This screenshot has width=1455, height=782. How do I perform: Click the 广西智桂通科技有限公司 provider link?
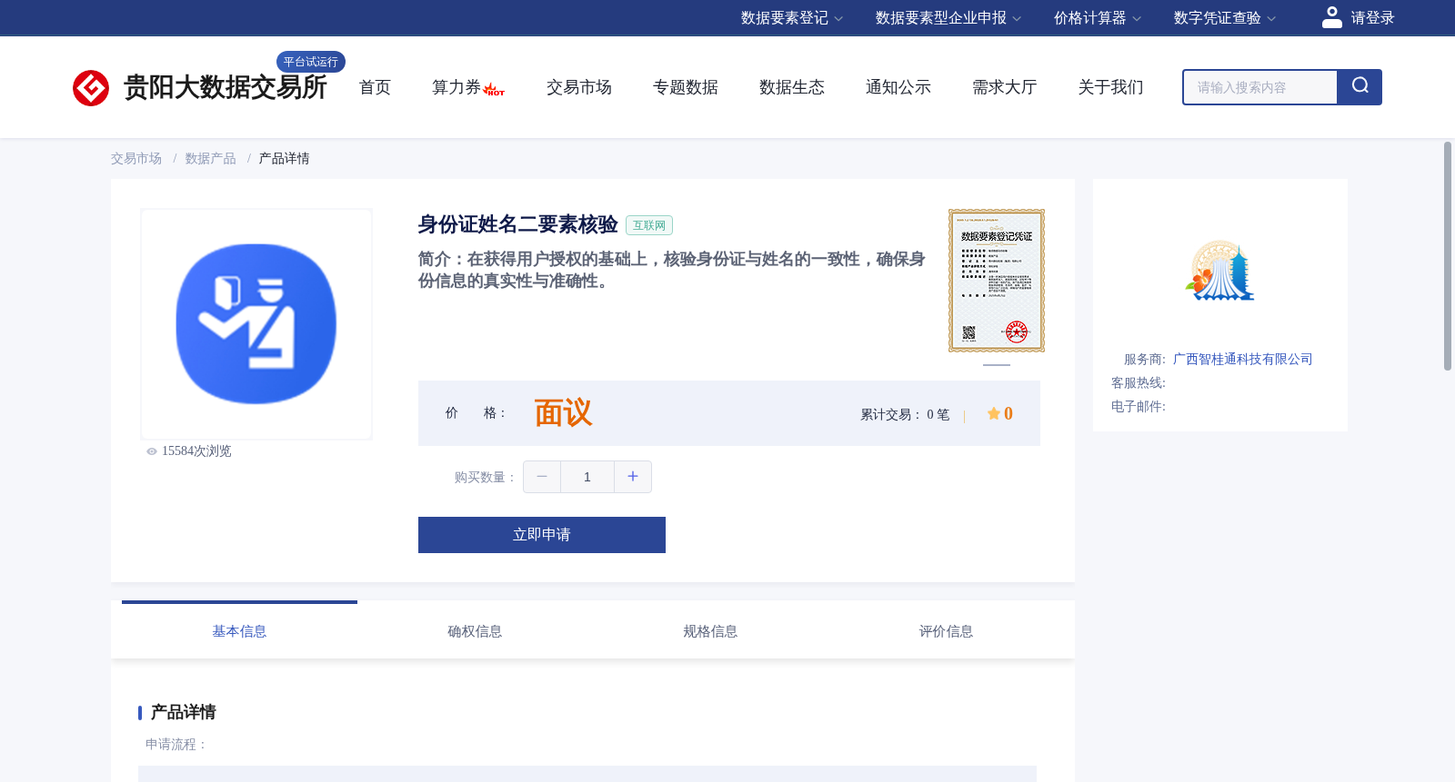pos(1243,360)
